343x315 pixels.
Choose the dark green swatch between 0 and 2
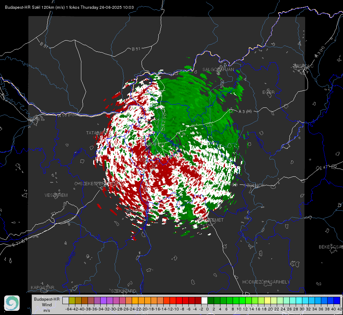211,301
